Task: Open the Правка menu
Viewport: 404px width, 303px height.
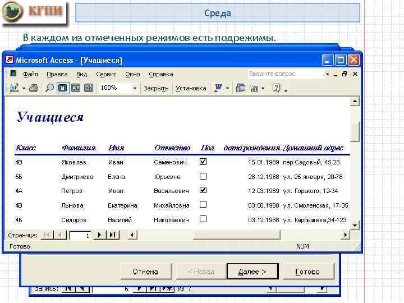Action: 57,74
